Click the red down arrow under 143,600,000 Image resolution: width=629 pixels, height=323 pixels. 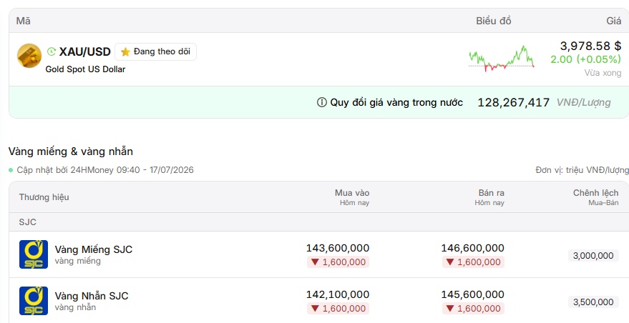tap(315, 262)
